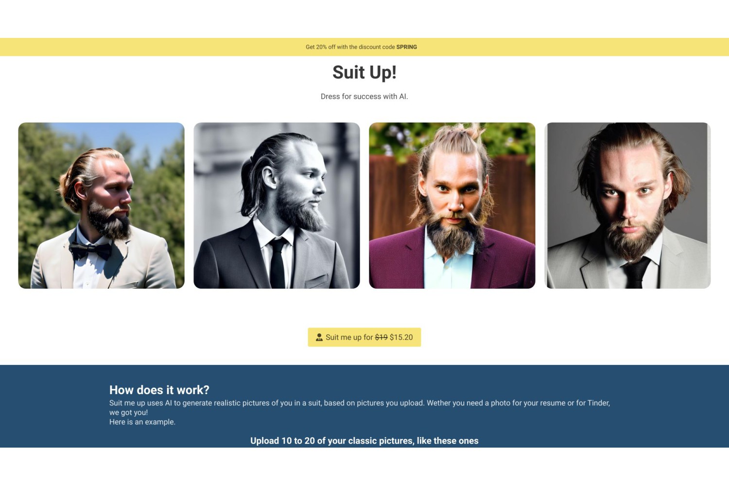Click the yellow discount banner
This screenshot has height=486, width=729.
pos(364,47)
